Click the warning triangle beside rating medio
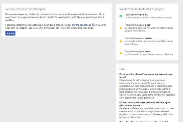The width and height of the screenshot is (183, 122). pos(121,41)
